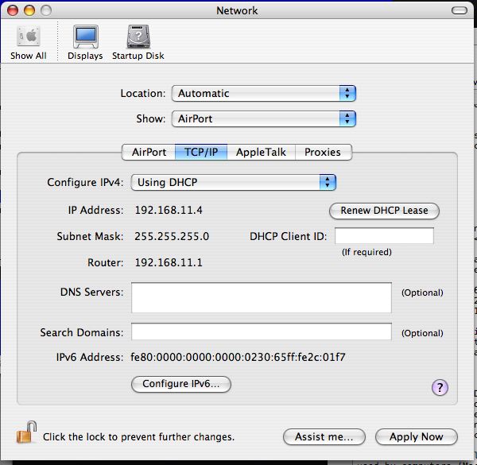
Task: Click the Configure IPv6... button
Action: [181, 384]
